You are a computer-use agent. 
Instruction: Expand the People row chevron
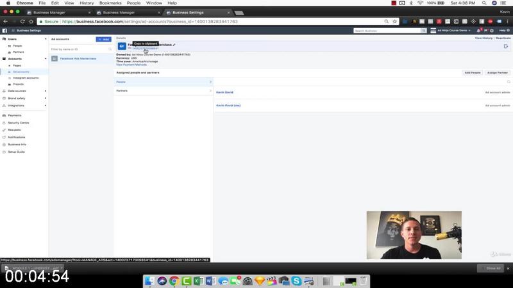(210, 82)
